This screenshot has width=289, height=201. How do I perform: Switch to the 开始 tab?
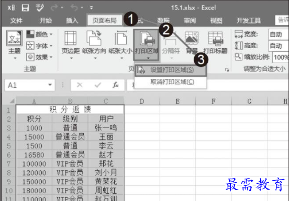coord(46,20)
